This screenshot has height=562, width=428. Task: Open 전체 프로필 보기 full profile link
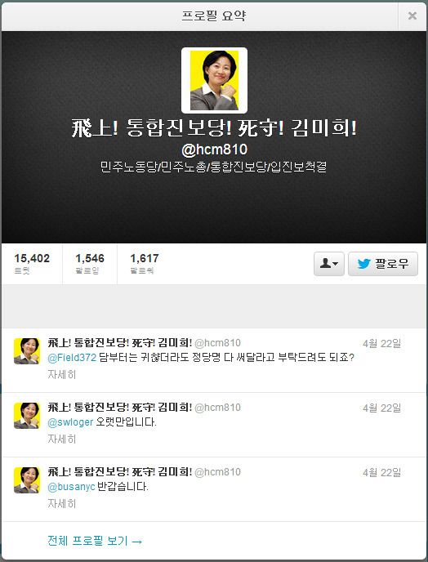tap(95, 541)
